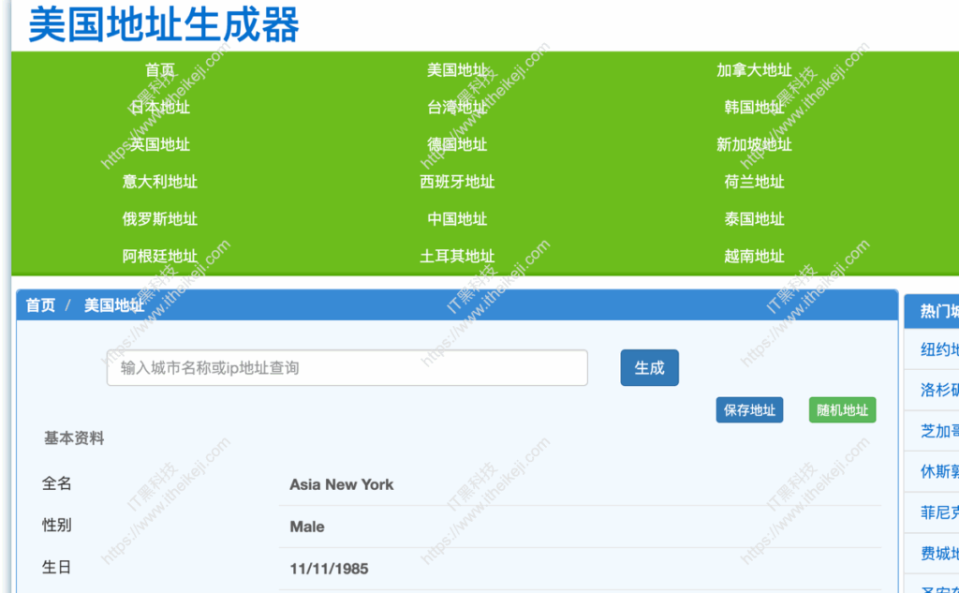Open the 俄罗斯地址 generator
This screenshot has height=593, width=959.
[x=158, y=218]
